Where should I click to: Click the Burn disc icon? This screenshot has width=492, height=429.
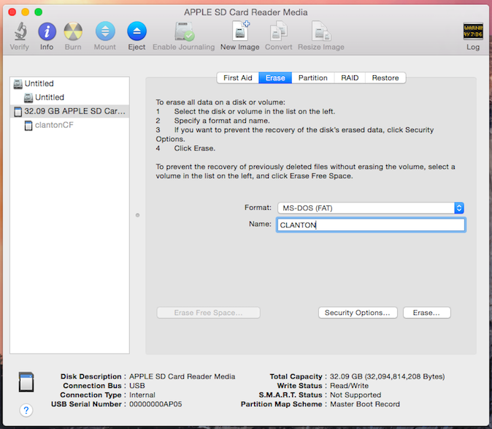click(73, 31)
